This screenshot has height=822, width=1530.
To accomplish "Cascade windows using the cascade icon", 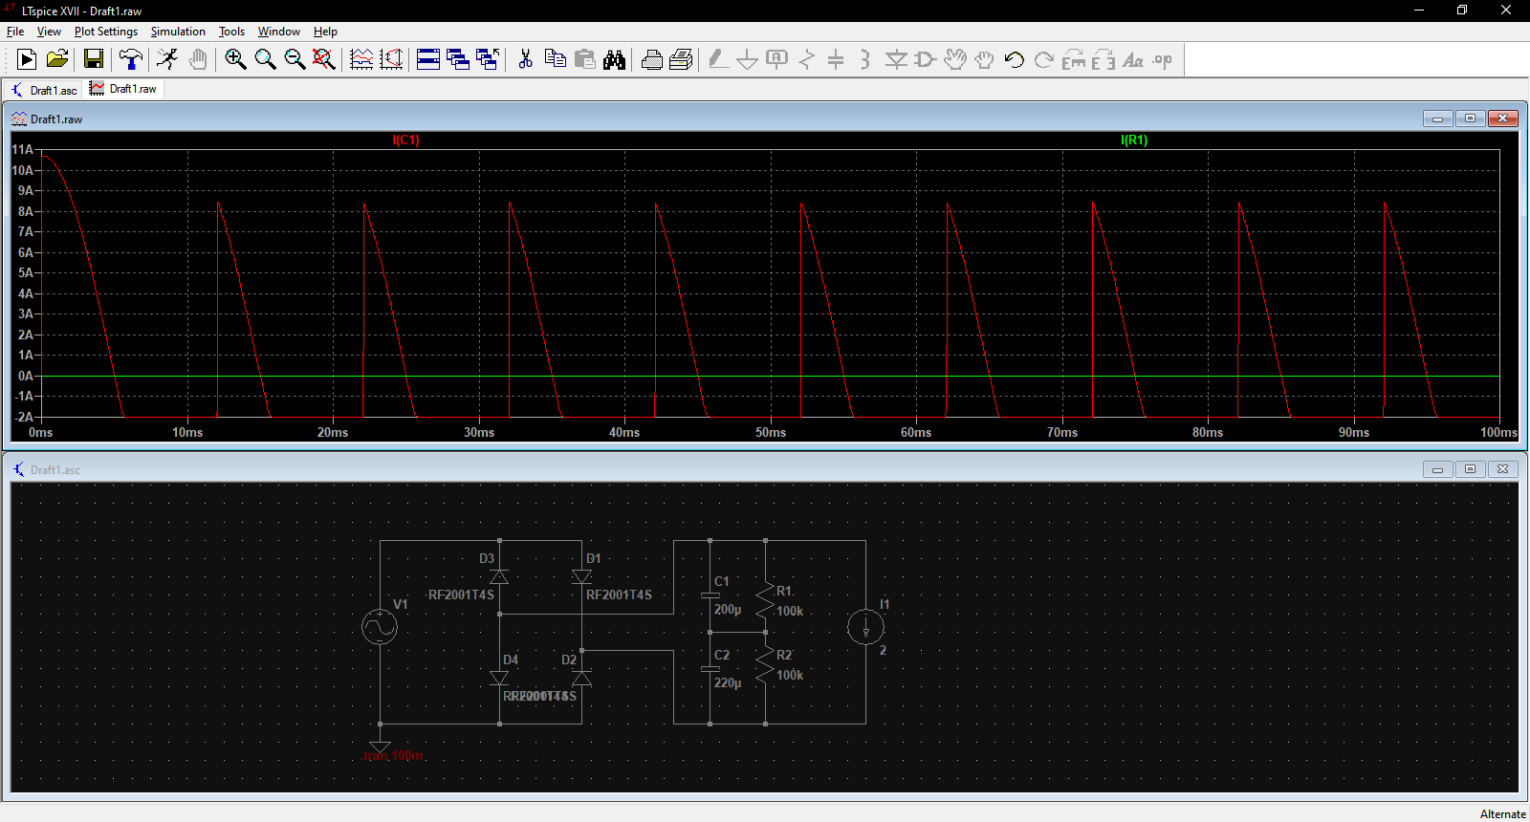I will [458, 59].
